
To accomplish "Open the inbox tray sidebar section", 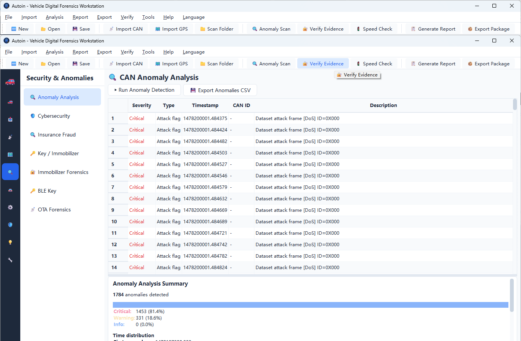I will tap(10, 119).
